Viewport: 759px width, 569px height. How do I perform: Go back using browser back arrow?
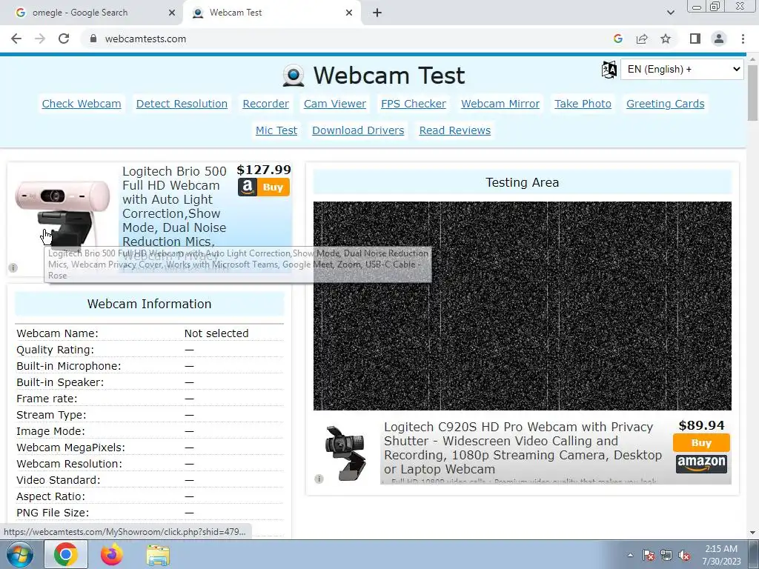pyautogui.click(x=16, y=39)
